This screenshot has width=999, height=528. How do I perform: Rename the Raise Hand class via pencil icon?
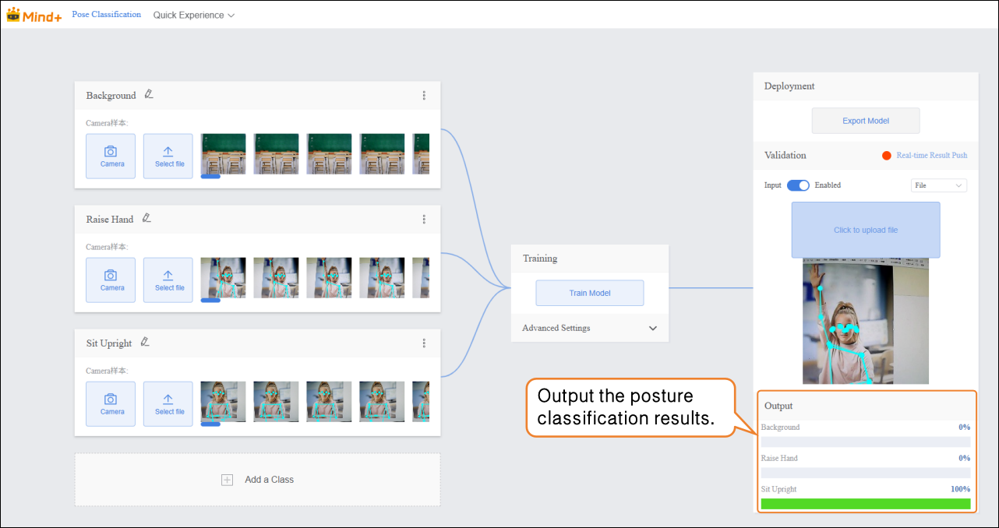(x=146, y=219)
